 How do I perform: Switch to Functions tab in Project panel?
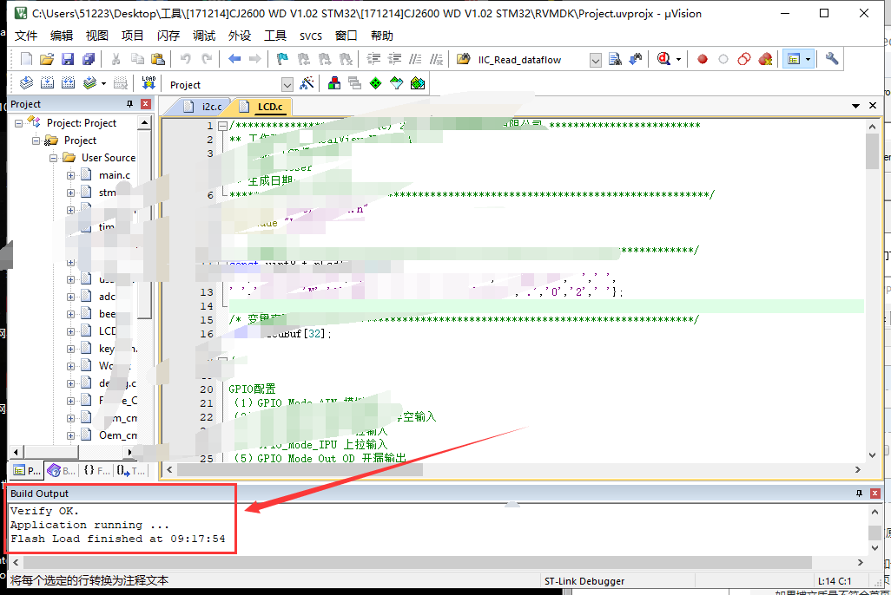coord(96,470)
